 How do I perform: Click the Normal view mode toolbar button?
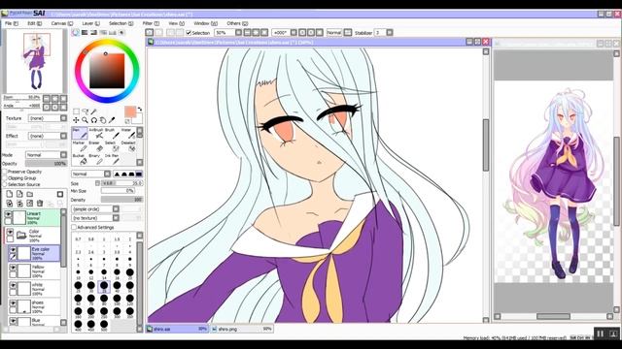pyautogui.click(x=334, y=33)
